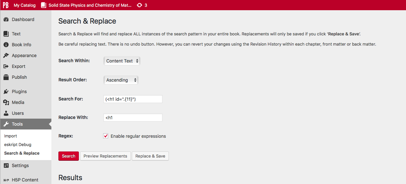406x184 pixels.
Task: Select the Export arrow icon
Action: [6, 66]
